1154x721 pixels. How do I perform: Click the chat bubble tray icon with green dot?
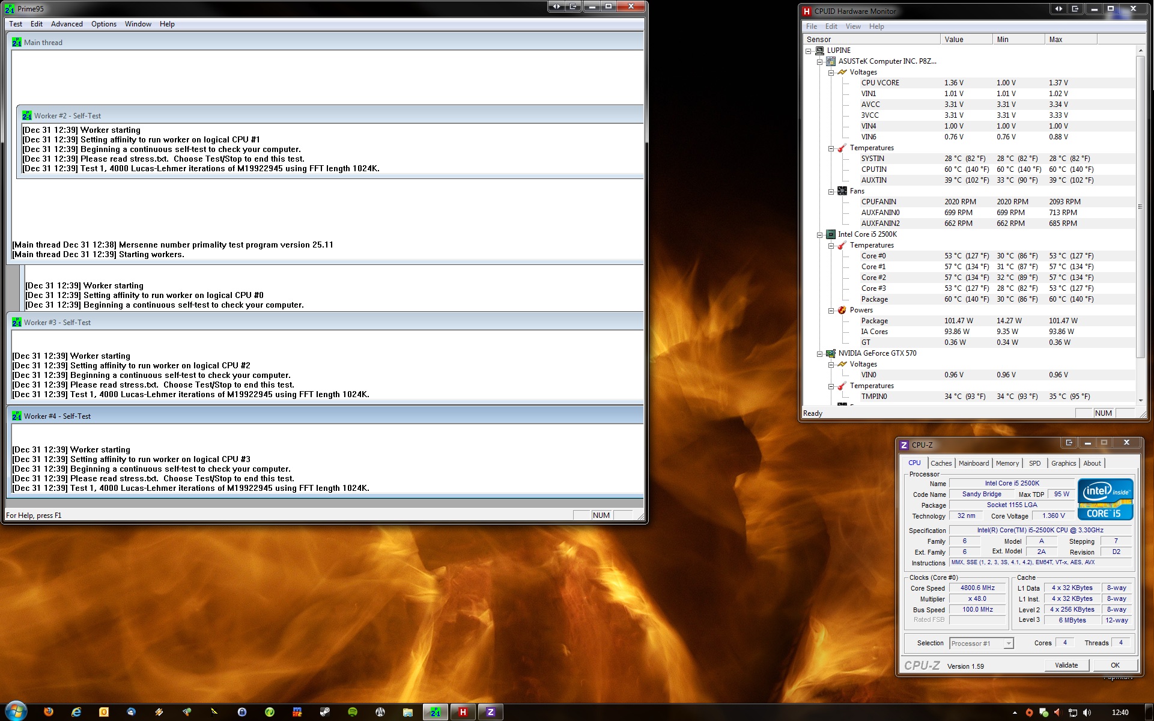pyautogui.click(x=1044, y=713)
